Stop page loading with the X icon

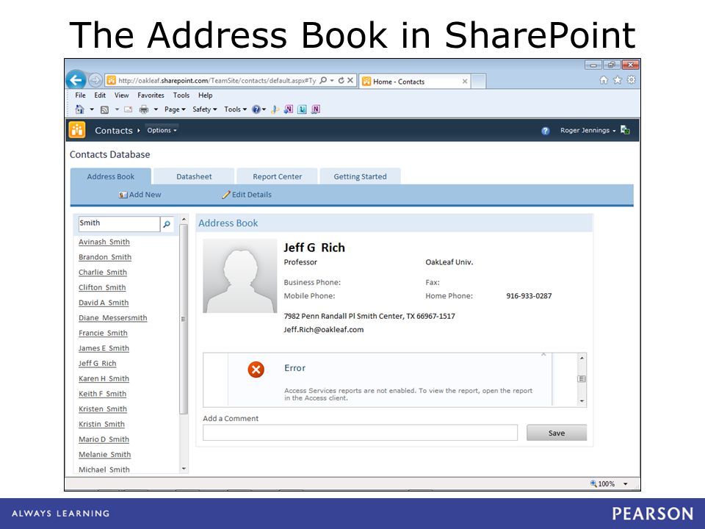pyautogui.click(x=350, y=81)
